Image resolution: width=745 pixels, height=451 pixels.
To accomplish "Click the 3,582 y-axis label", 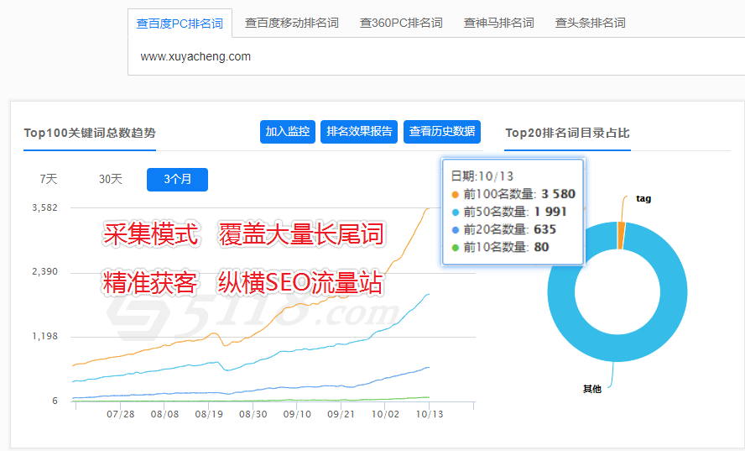I will (44, 208).
